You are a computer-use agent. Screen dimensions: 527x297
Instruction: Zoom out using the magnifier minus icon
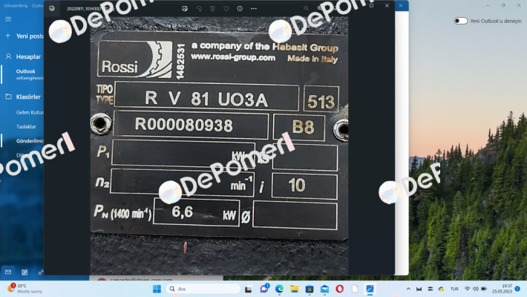306,8
